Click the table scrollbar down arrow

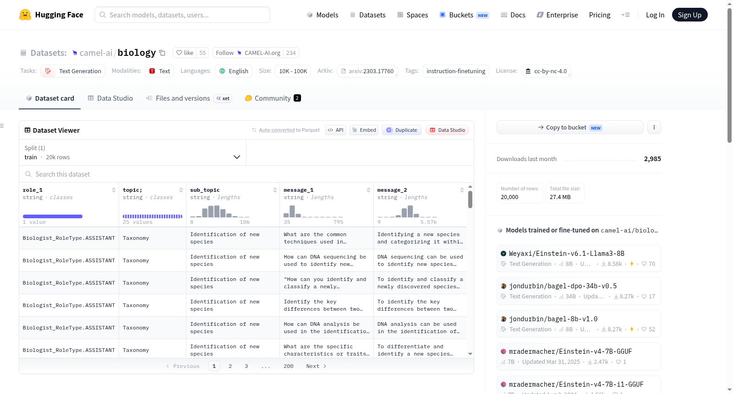coord(470,354)
